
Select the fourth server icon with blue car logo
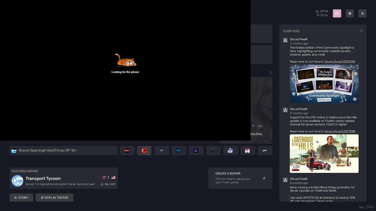pos(179,150)
